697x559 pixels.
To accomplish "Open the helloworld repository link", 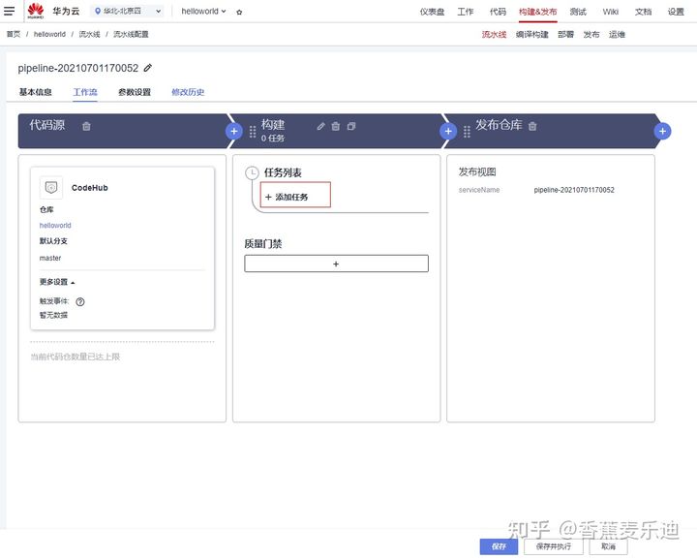I will click(55, 226).
